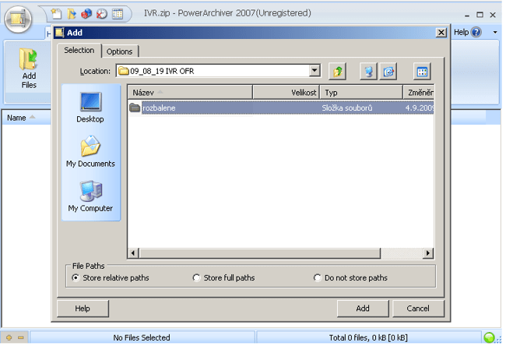Click the red cube icon in quick toolbar

coord(86,13)
